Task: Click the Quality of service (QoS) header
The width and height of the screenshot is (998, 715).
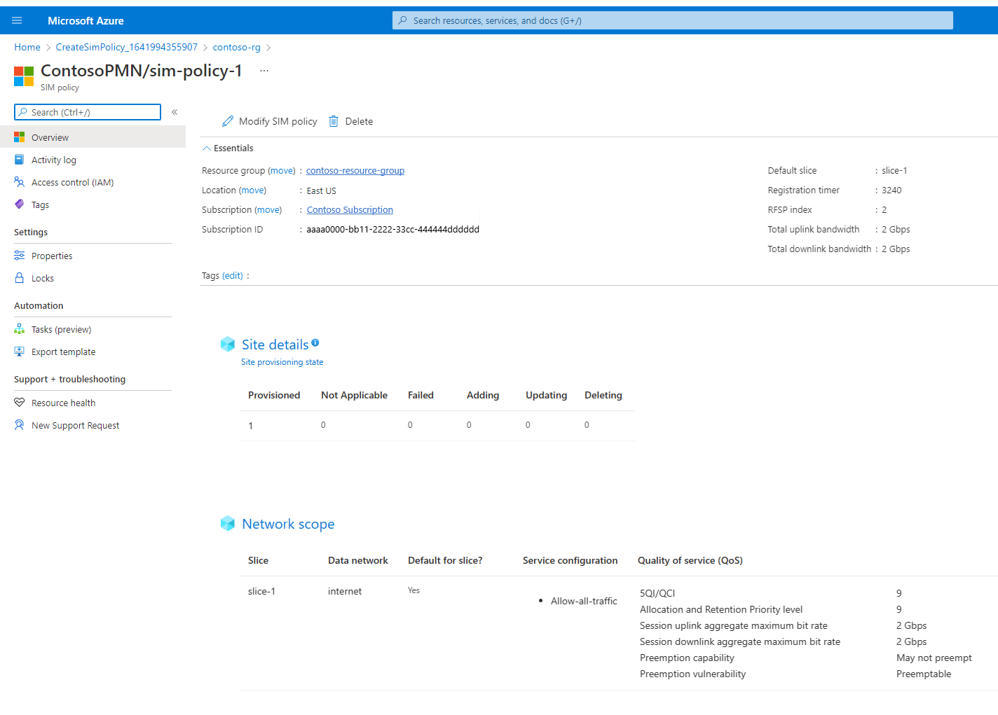Action: tap(690, 560)
